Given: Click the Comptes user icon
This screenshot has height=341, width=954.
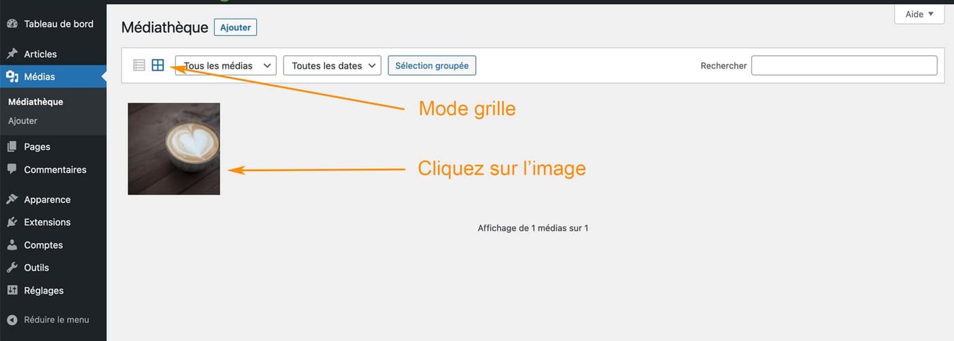Looking at the screenshot, I should [x=12, y=245].
